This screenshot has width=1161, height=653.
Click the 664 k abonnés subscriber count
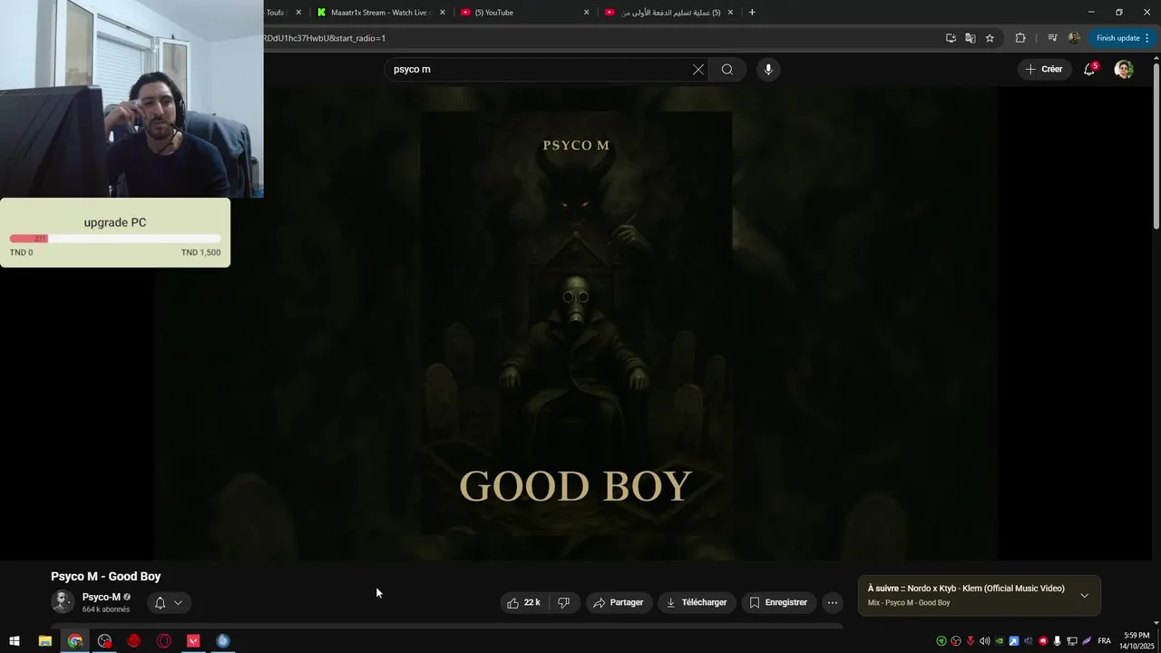coord(106,609)
